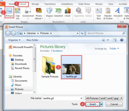Screen dimensions: 129x111
Task: Open the All Pictures file type dropdown
Action: [104, 98]
